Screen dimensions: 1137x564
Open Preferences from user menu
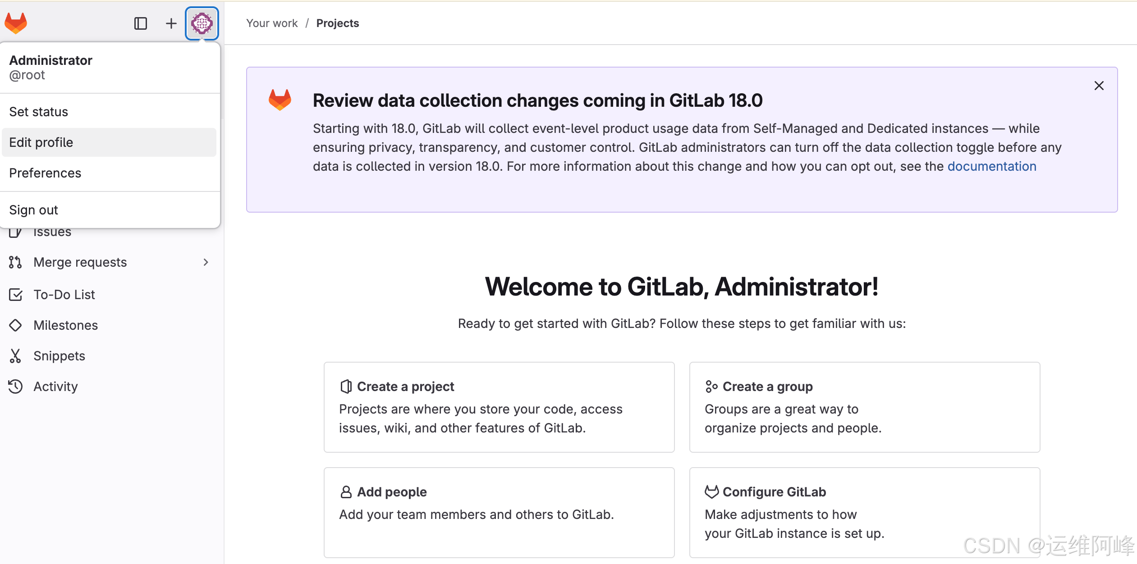45,173
